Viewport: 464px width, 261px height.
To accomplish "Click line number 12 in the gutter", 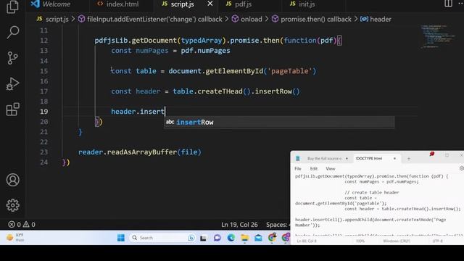I will (43, 41).
